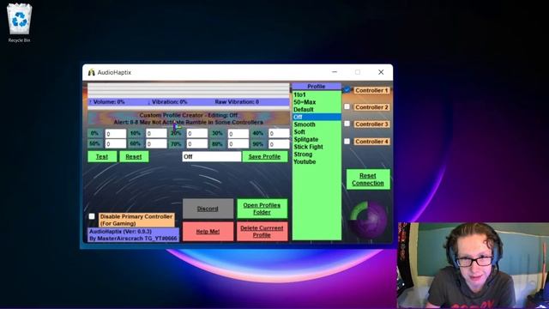This screenshot has height=309, width=549.
Task: Click the 60% vibration value field
Action: coord(156,143)
